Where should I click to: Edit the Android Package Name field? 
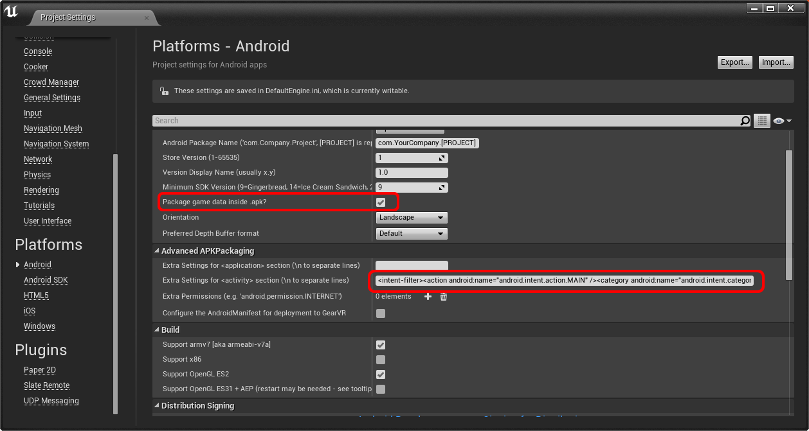pyautogui.click(x=427, y=143)
